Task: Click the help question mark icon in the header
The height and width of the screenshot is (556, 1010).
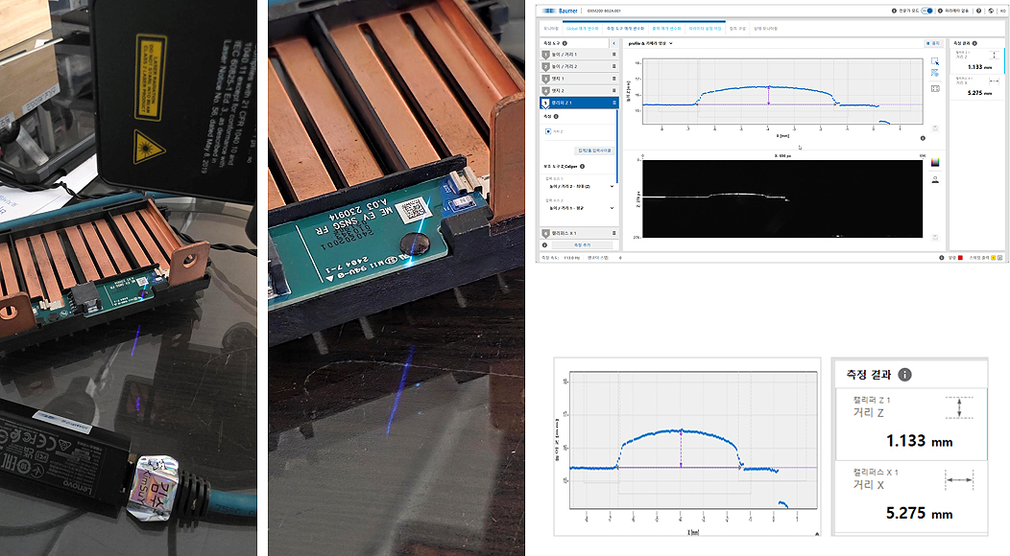Action: click(977, 12)
